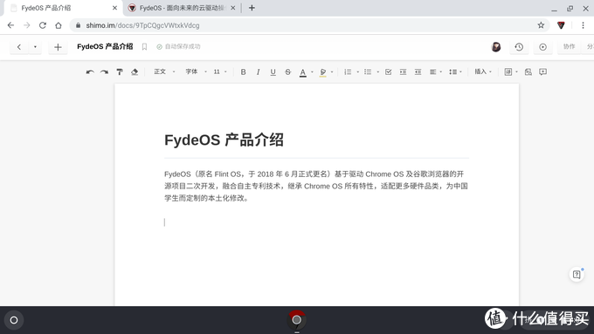Image resolution: width=594 pixels, height=334 pixels.
Task: Insert a bulleted list
Action: point(368,72)
